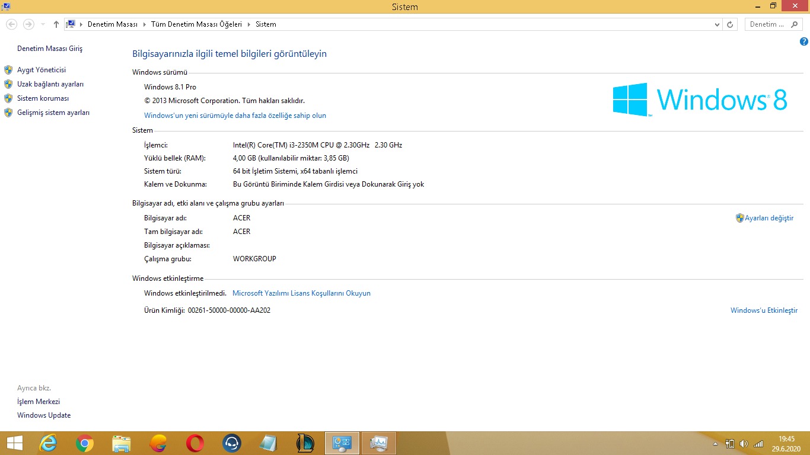Open Microsoft Yazılımı Lisans Koşullarını Okuyun link
The height and width of the screenshot is (455, 810).
click(x=301, y=293)
